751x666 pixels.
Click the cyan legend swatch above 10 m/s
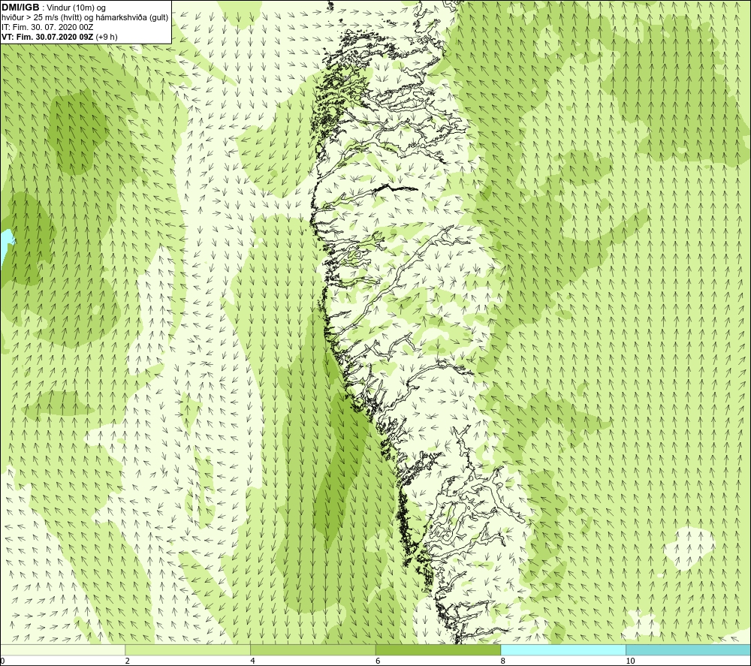point(688,649)
